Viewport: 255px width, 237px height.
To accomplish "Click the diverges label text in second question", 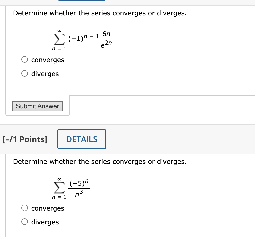I will [x=45, y=222].
